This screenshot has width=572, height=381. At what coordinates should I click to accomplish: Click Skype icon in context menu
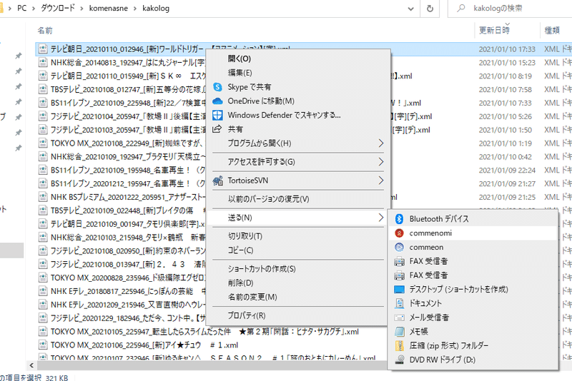tap(217, 87)
